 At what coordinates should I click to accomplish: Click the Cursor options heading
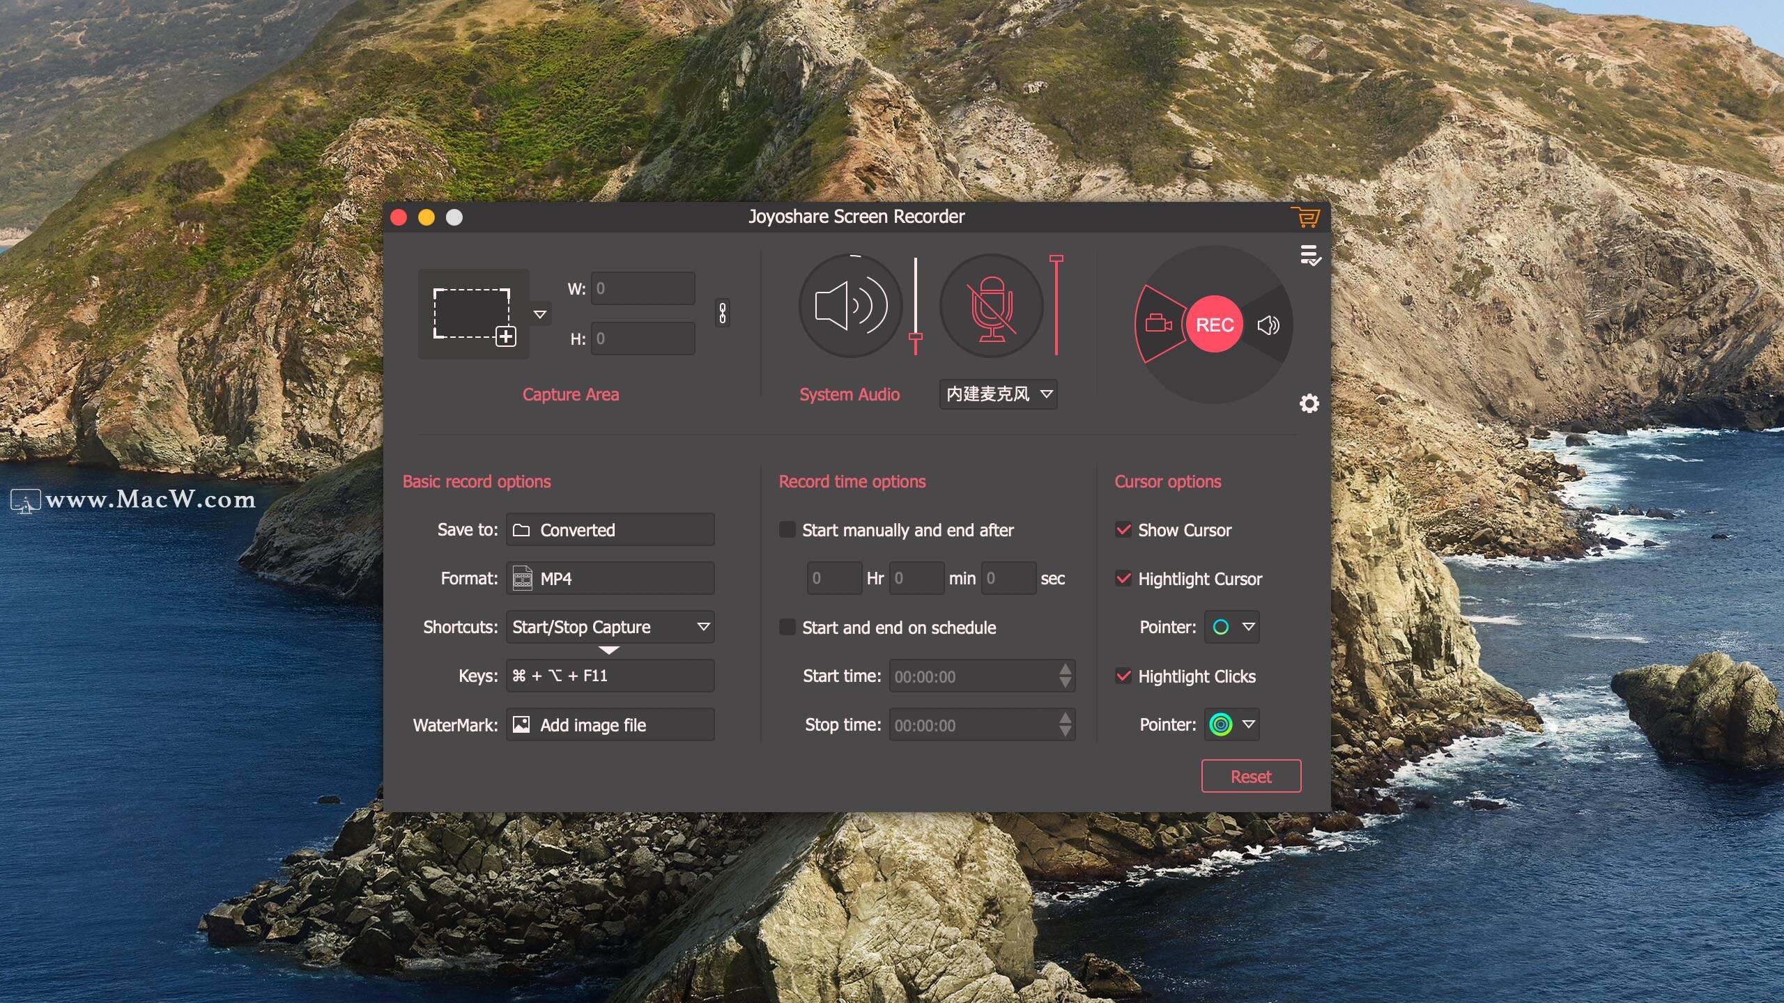[x=1168, y=481]
